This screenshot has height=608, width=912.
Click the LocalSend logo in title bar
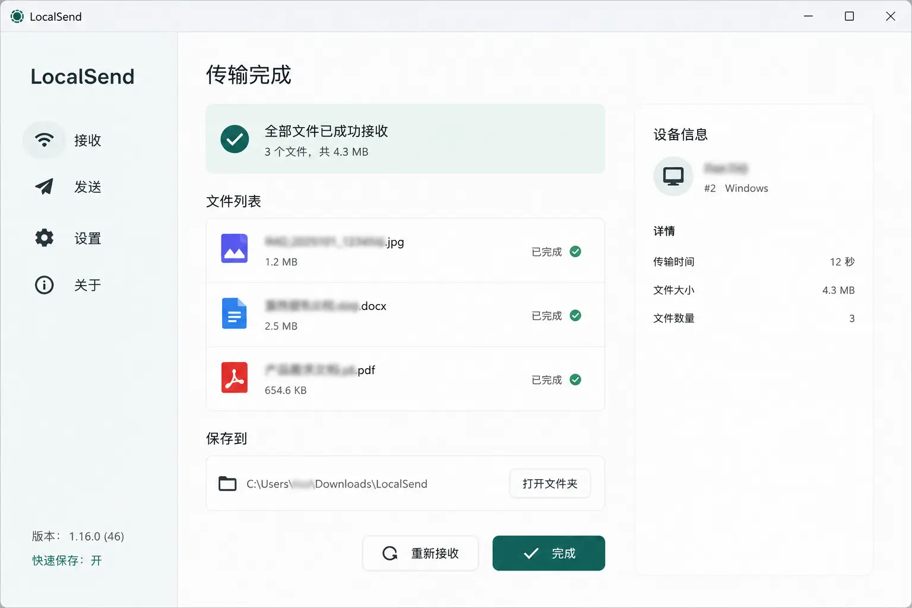(x=17, y=17)
